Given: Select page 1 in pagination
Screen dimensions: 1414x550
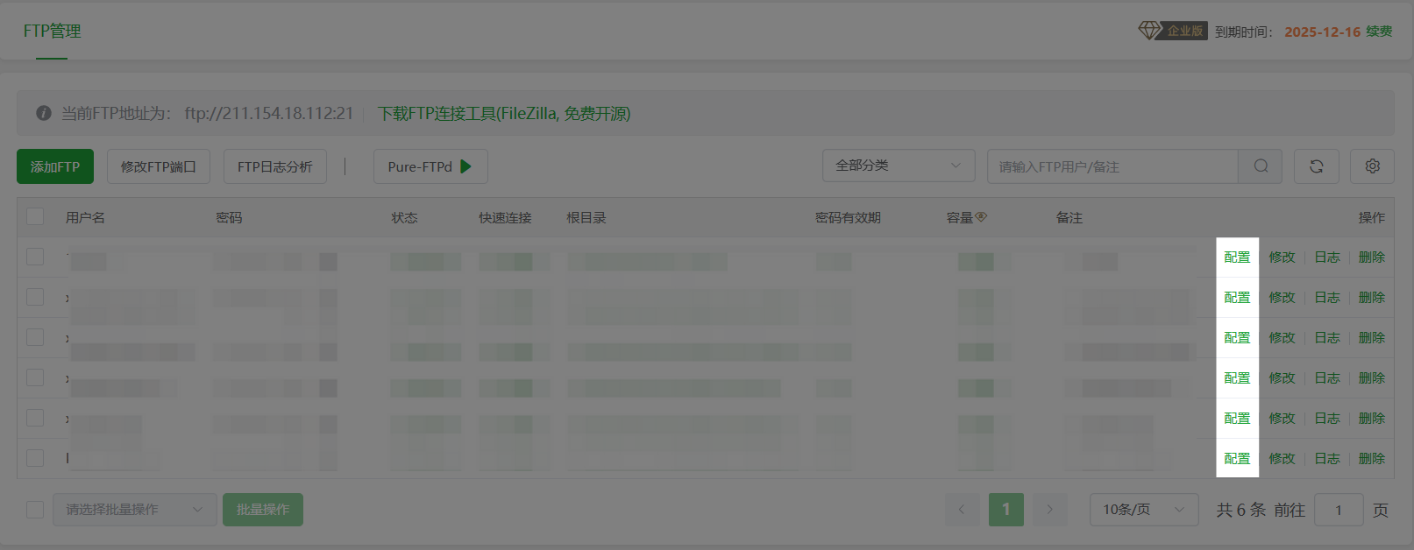Looking at the screenshot, I should tap(1005, 510).
